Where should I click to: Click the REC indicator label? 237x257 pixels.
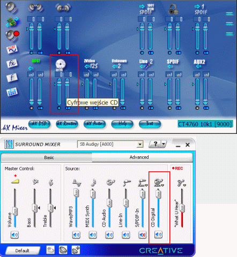177,168
